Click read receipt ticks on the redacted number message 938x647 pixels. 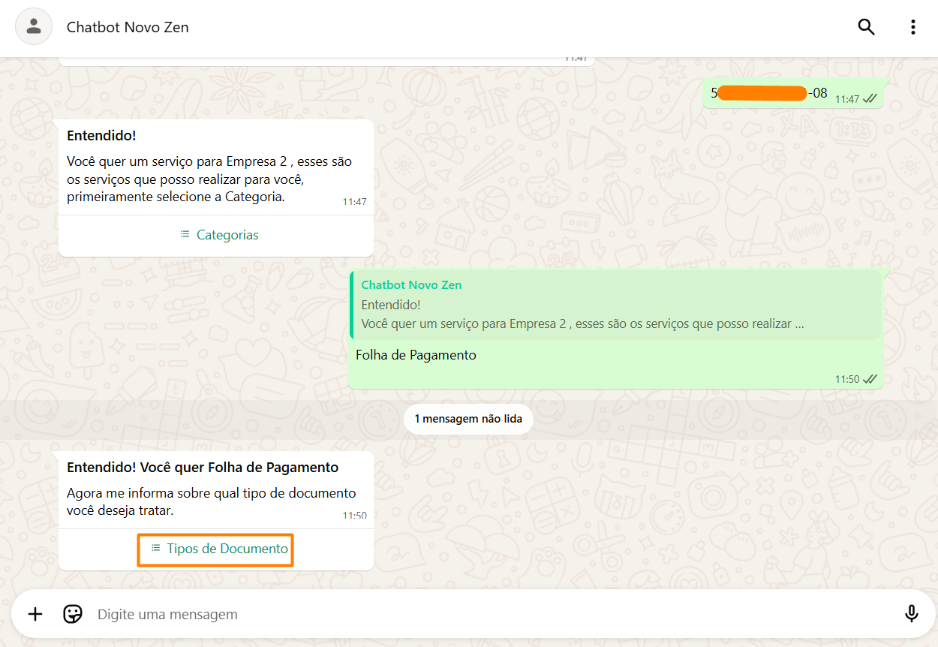[x=870, y=99]
